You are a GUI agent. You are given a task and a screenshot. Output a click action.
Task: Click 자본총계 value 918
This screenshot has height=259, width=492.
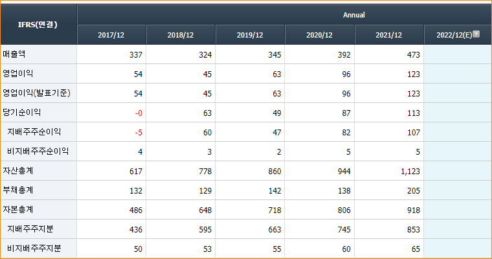click(x=414, y=210)
